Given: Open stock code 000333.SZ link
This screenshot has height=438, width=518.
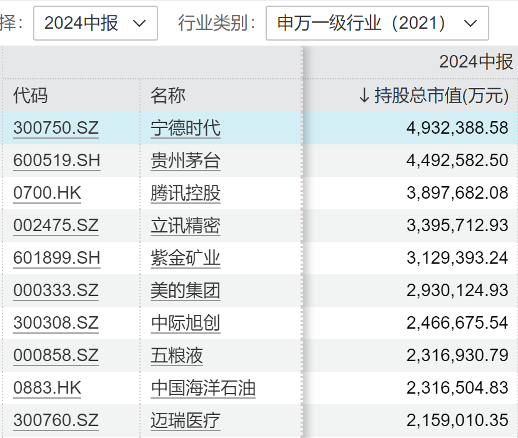Looking at the screenshot, I should pos(56,291).
